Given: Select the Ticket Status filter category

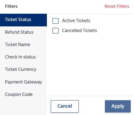Looking at the screenshot, I should [23, 20].
